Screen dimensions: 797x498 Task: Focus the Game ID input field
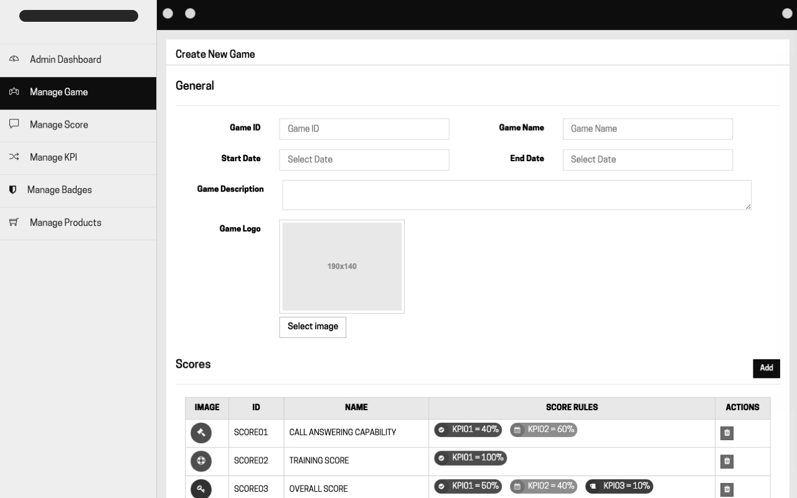[364, 129]
